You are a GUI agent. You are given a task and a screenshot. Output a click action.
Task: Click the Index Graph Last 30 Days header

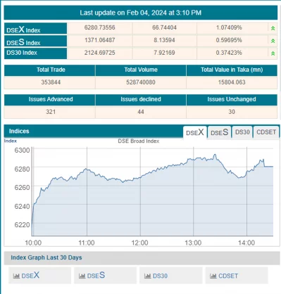point(46,257)
